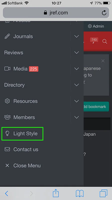
Task: Expand the Journals submenu chevron
Action: [77, 36]
